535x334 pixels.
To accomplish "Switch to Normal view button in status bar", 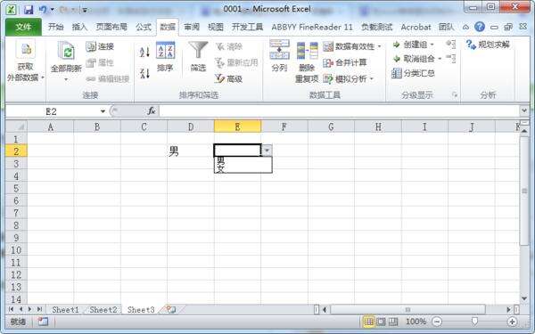I will click(368, 321).
